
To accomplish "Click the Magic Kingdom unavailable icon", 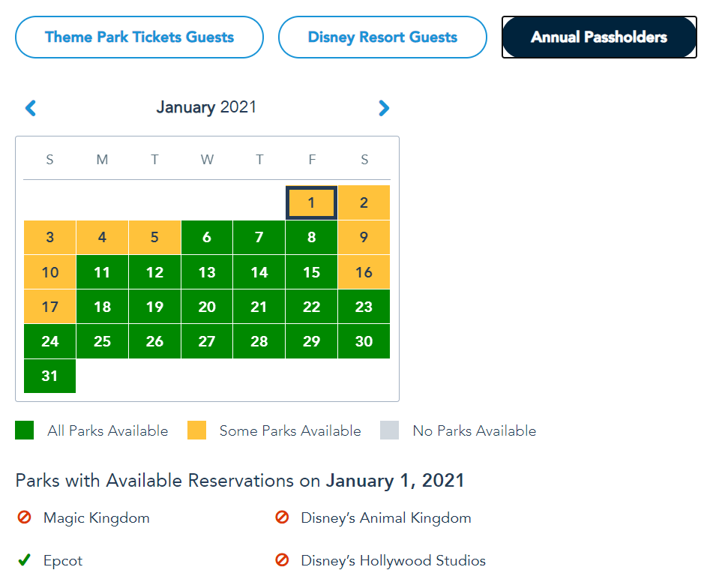I will pos(24,517).
